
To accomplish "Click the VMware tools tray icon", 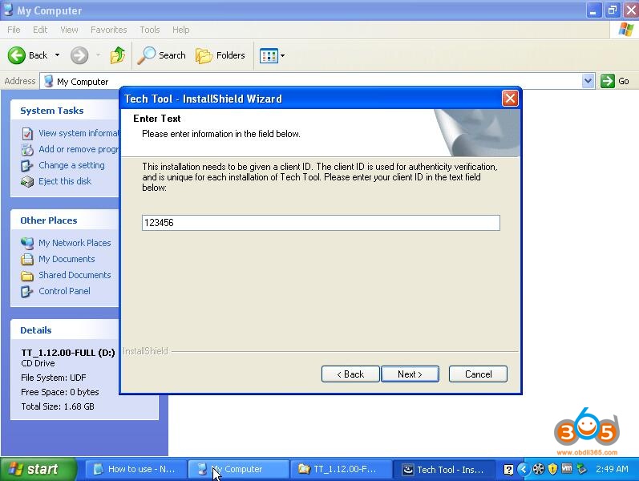I will pos(567,469).
